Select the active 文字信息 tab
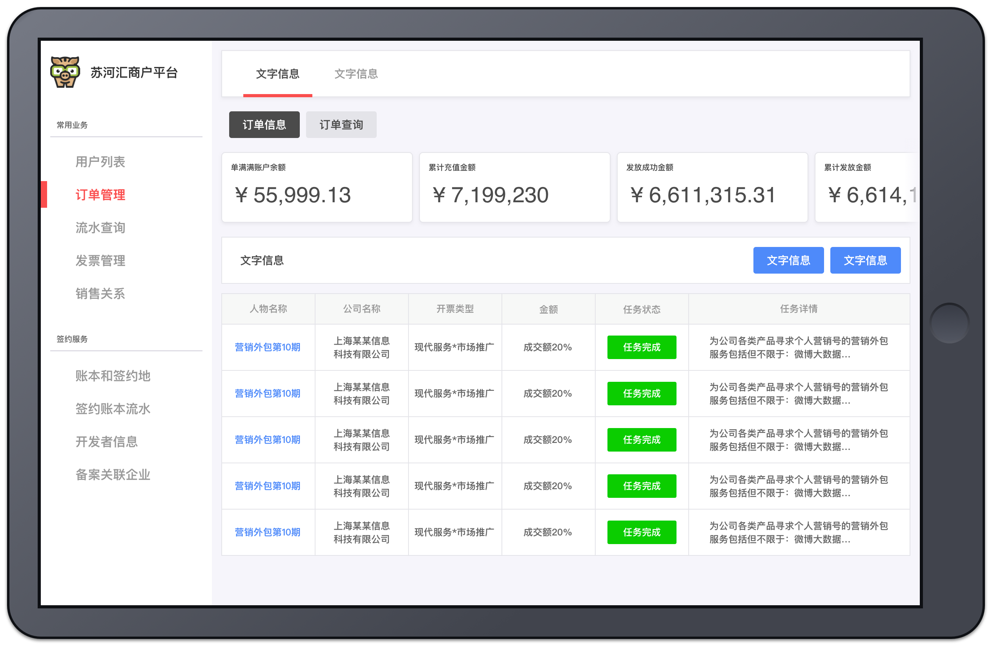The width and height of the screenshot is (992, 646). pyautogui.click(x=277, y=74)
